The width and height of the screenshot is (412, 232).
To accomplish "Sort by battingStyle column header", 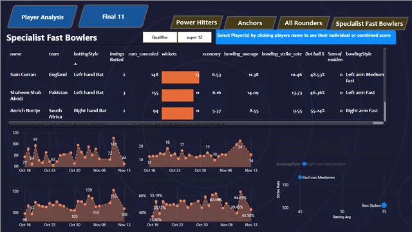I will tap(86, 54).
